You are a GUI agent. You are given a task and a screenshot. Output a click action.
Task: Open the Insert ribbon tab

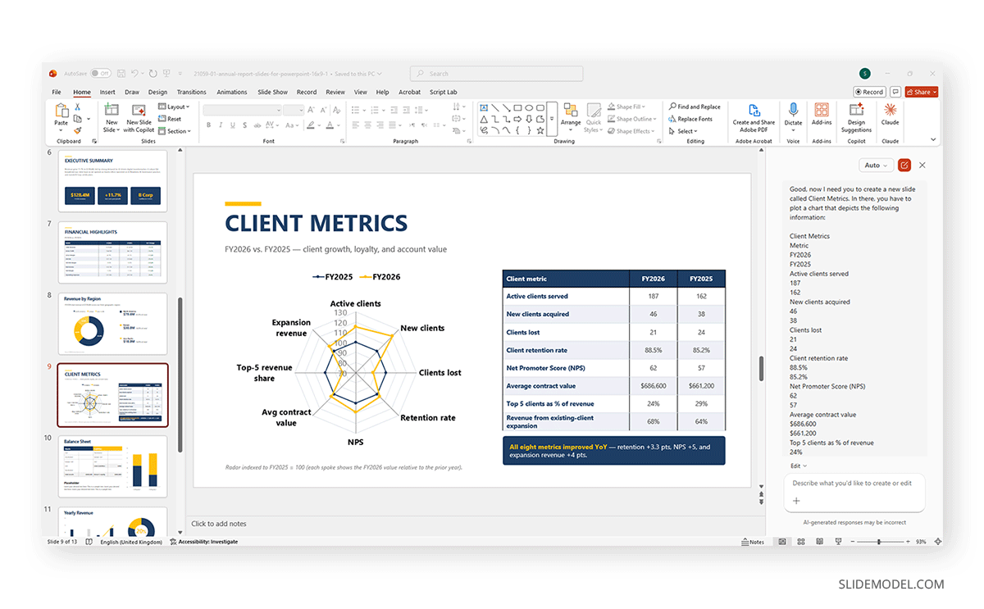click(x=107, y=93)
